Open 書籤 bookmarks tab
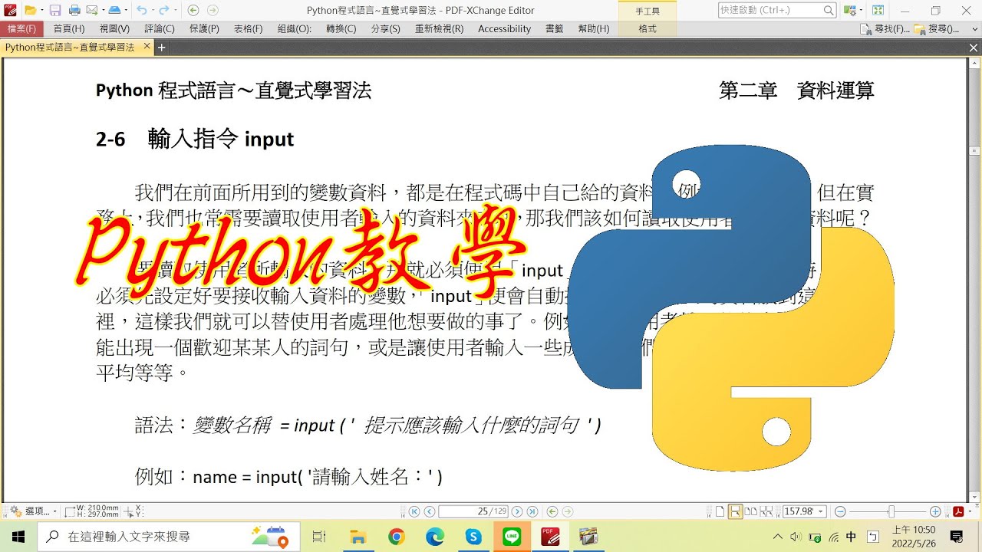The width and height of the screenshot is (982, 552). click(554, 28)
